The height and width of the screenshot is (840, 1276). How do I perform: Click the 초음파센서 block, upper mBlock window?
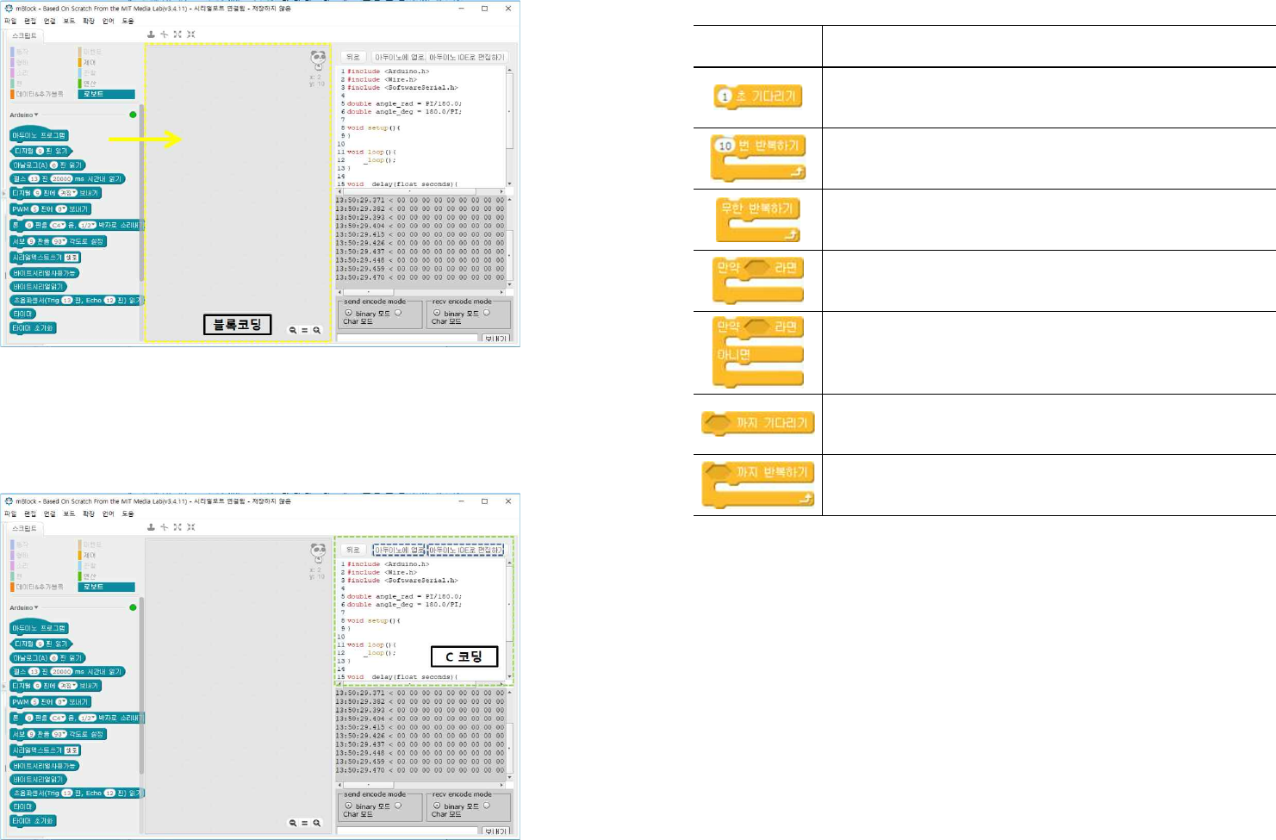pyautogui.click(x=78, y=300)
